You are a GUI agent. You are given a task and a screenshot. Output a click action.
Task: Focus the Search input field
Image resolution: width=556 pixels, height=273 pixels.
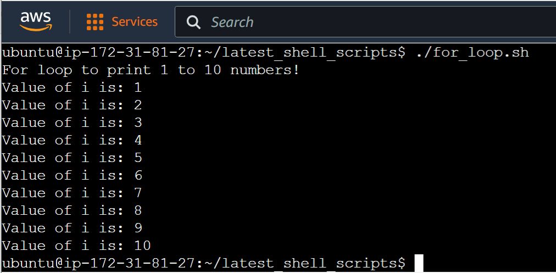click(x=365, y=22)
